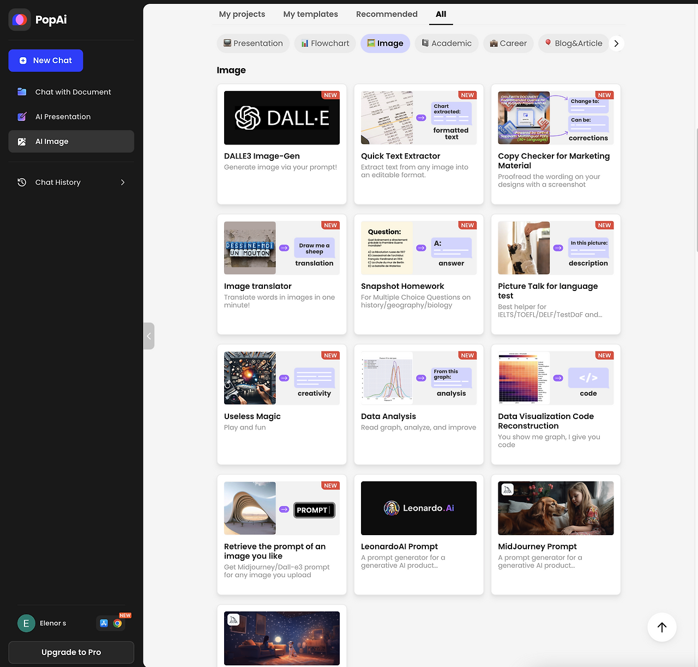
Task: Click the scroll-to-top arrow button
Action: pyautogui.click(x=662, y=627)
